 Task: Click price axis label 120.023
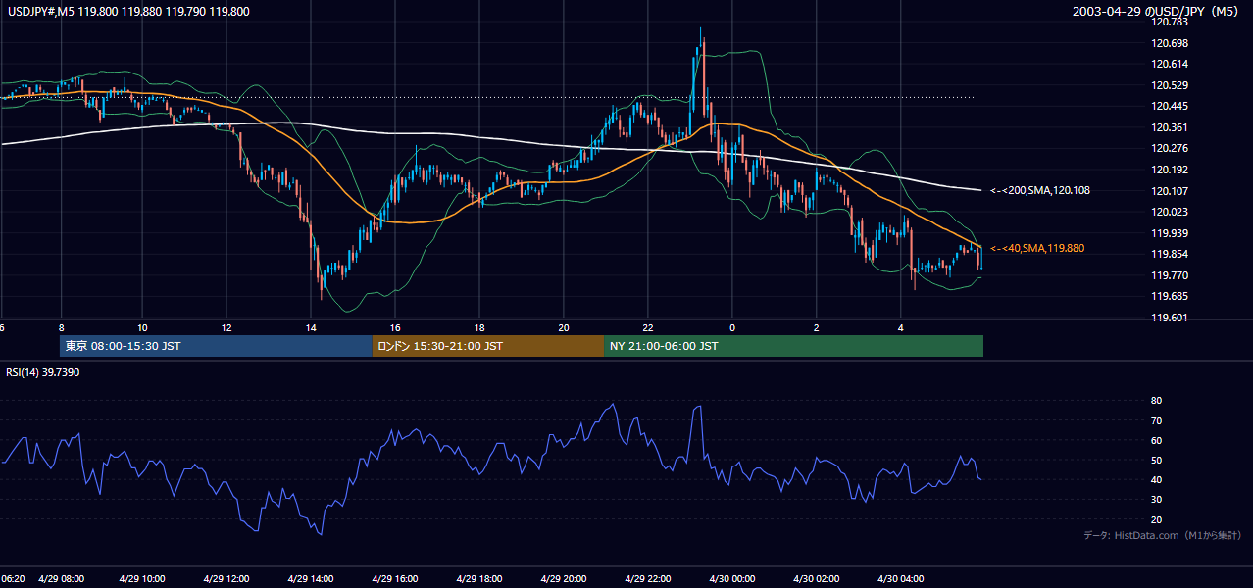pos(1172,212)
